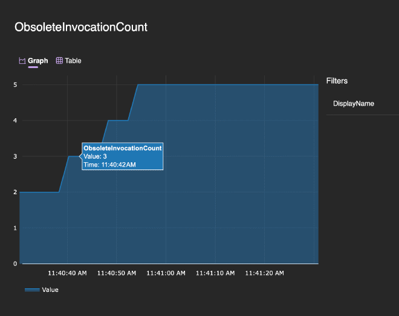Screen dimensions: 399x316
Task: Click the ObsoleteInvocationCount page title
Action: 81,27
